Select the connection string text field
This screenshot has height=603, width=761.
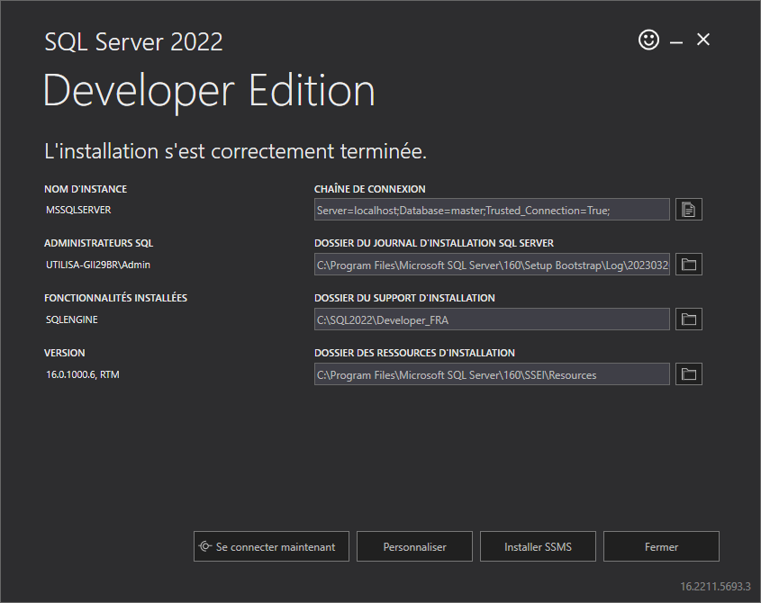[492, 210]
